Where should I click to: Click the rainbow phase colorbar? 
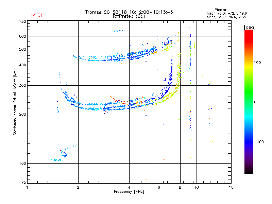pyautogui.click(x=249, y=101)
